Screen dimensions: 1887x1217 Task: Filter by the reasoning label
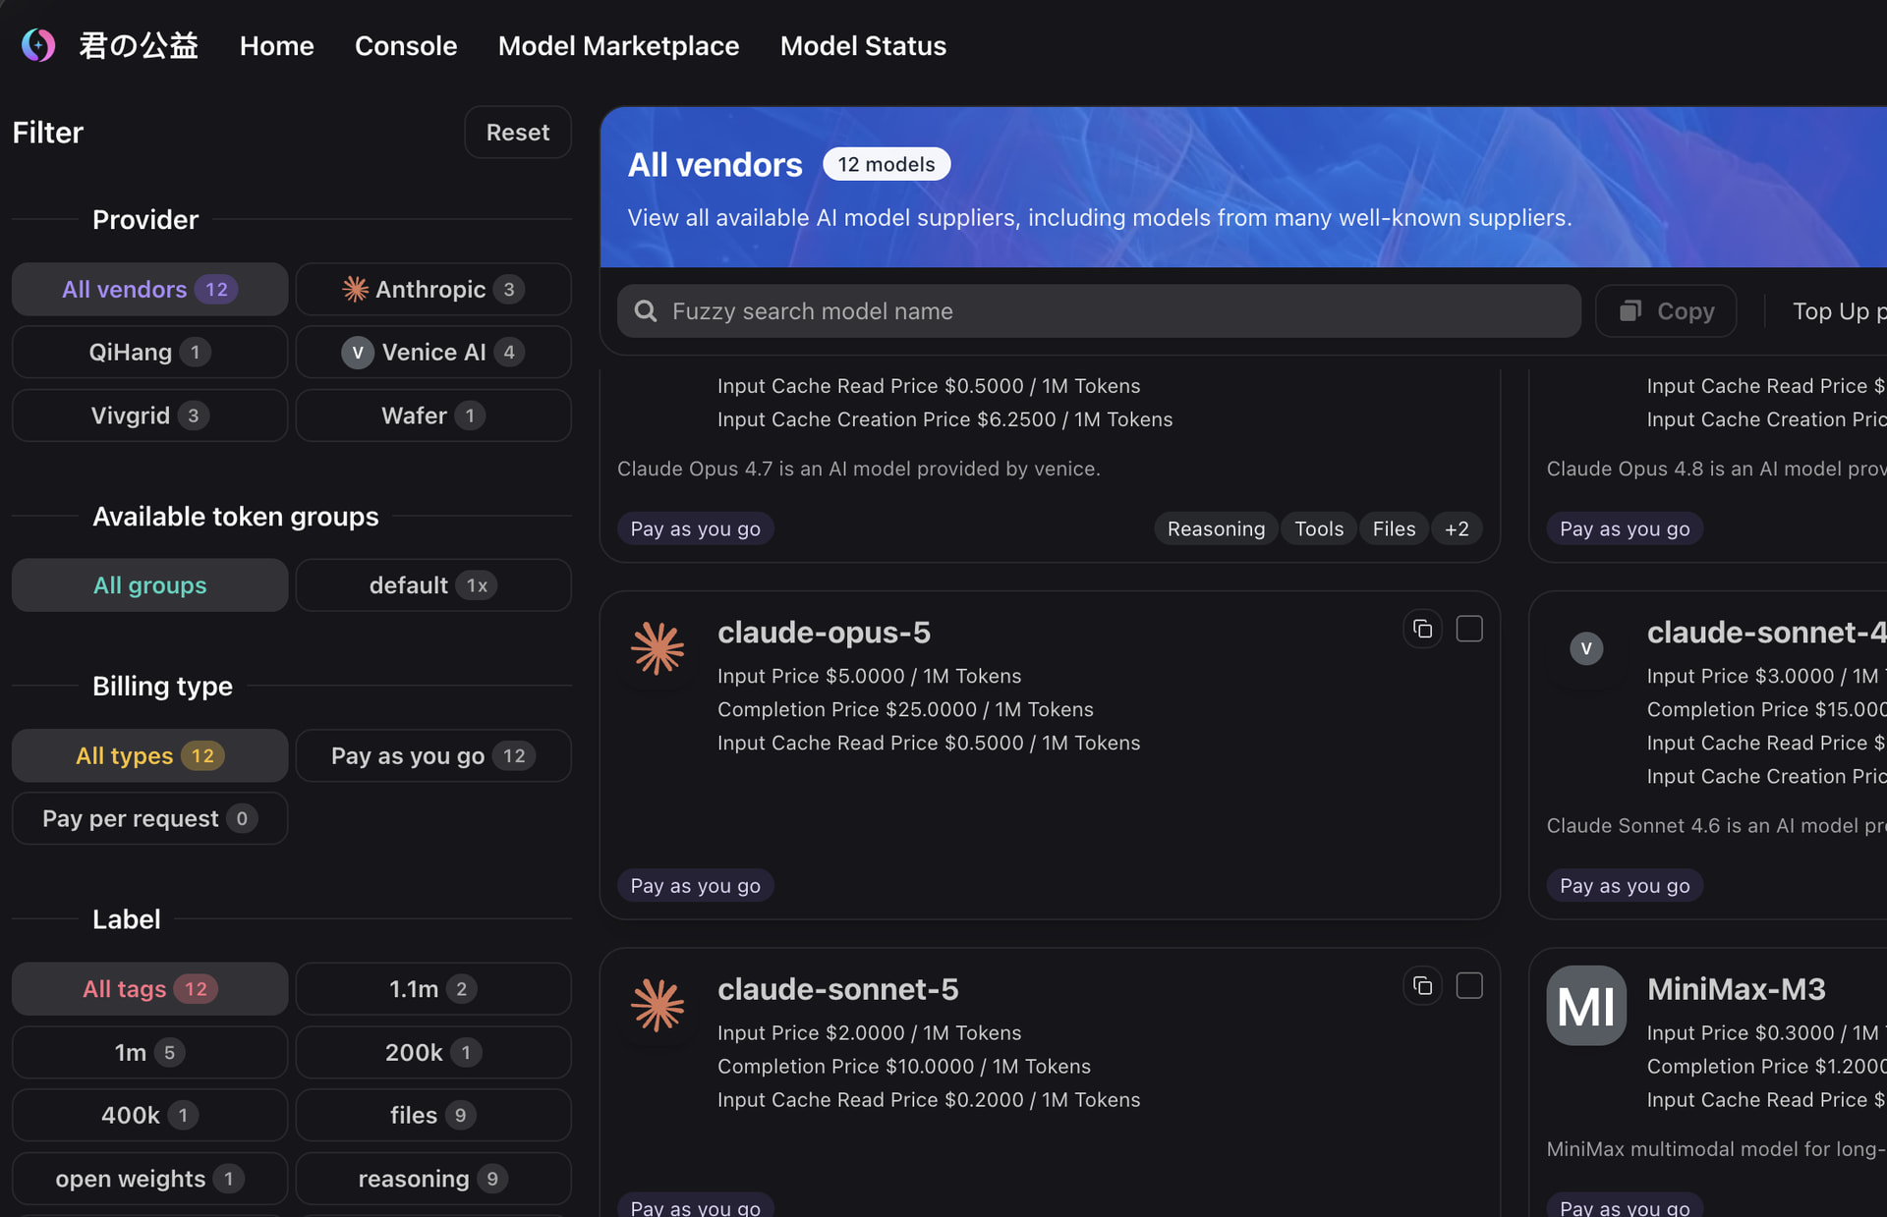(x=433, y=1179)
